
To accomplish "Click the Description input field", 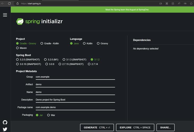I will coord(75,100).
